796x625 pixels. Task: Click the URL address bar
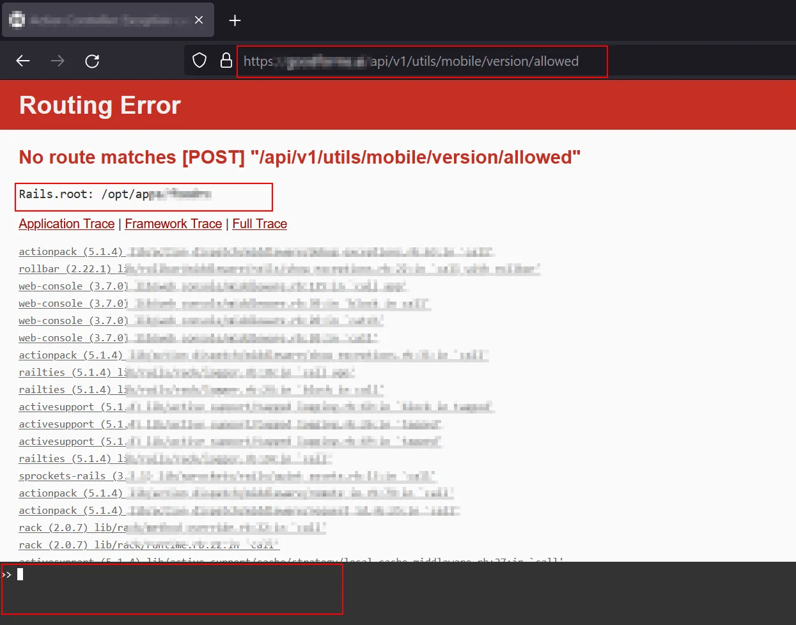coord(422,61)
